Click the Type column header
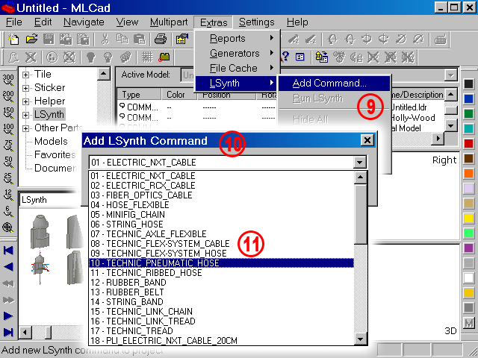The image size is (478, 358). (x=139, y=95)
